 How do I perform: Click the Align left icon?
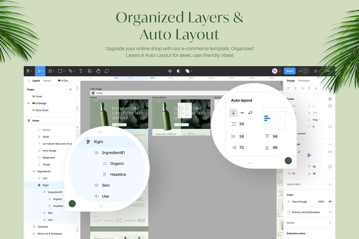tap(288, 88)
